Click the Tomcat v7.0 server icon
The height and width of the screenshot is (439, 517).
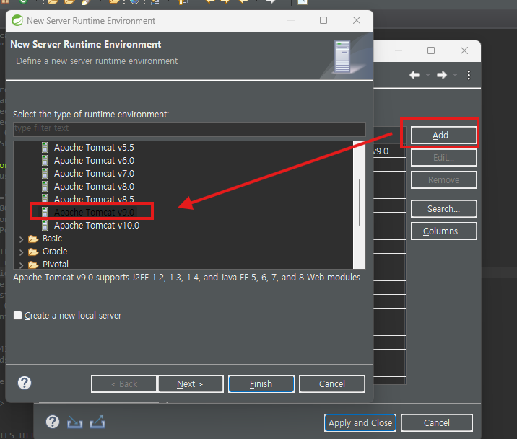(x=45, y=174)
